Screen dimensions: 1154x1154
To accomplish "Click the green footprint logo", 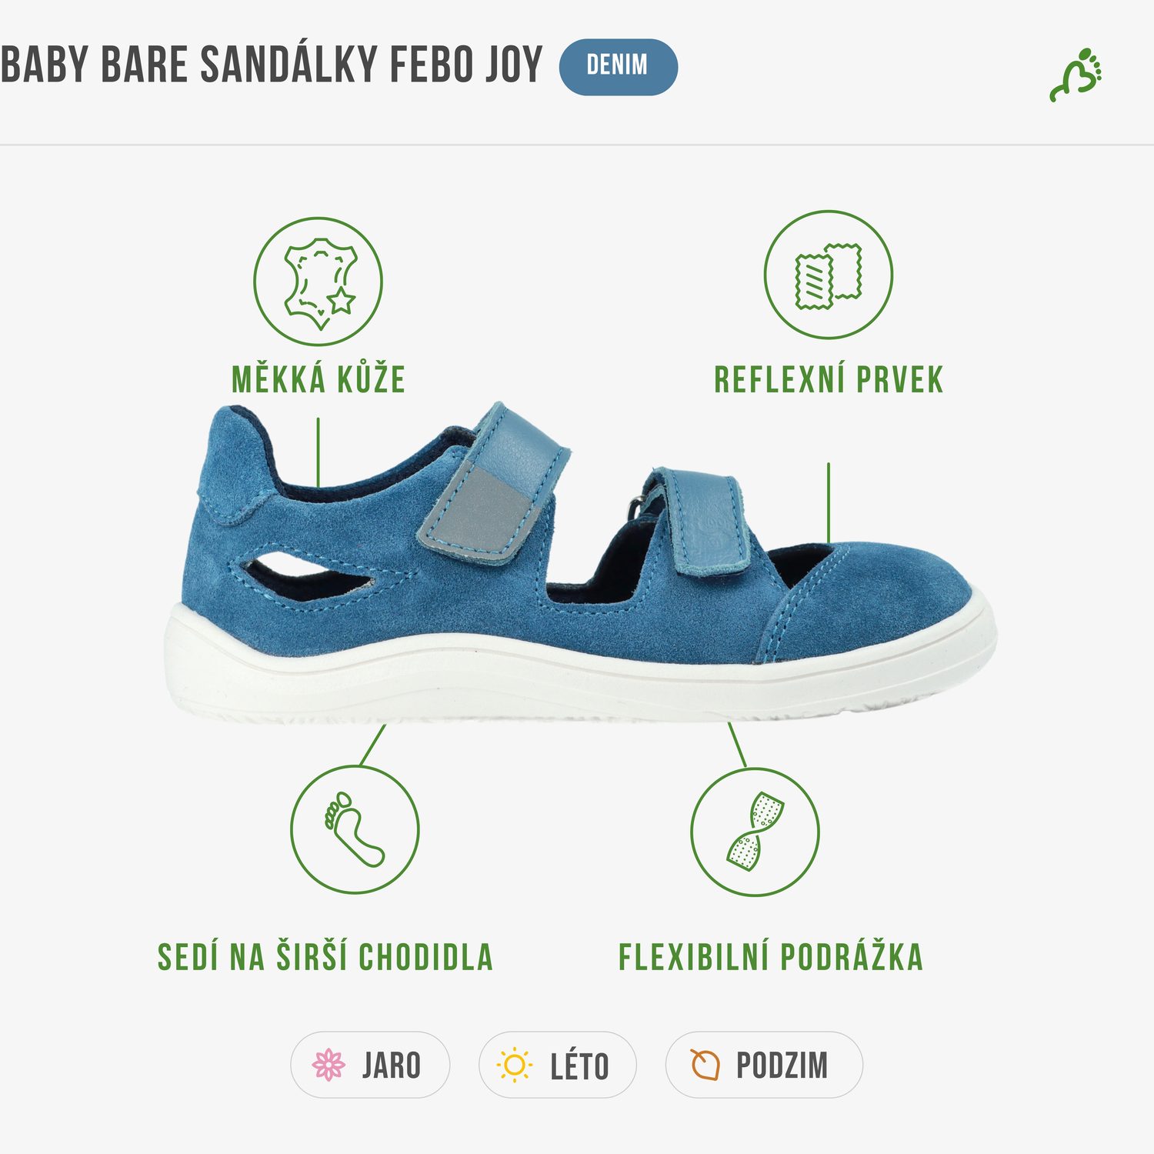I will [x=1076, y=75].
